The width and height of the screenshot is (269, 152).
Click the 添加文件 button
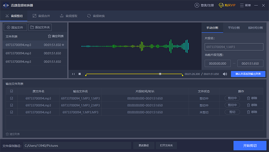click(15, 27)
